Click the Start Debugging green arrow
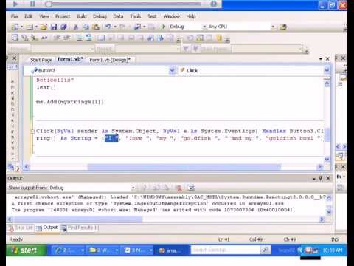The image size is (354, 266). [x=164, y=27]
